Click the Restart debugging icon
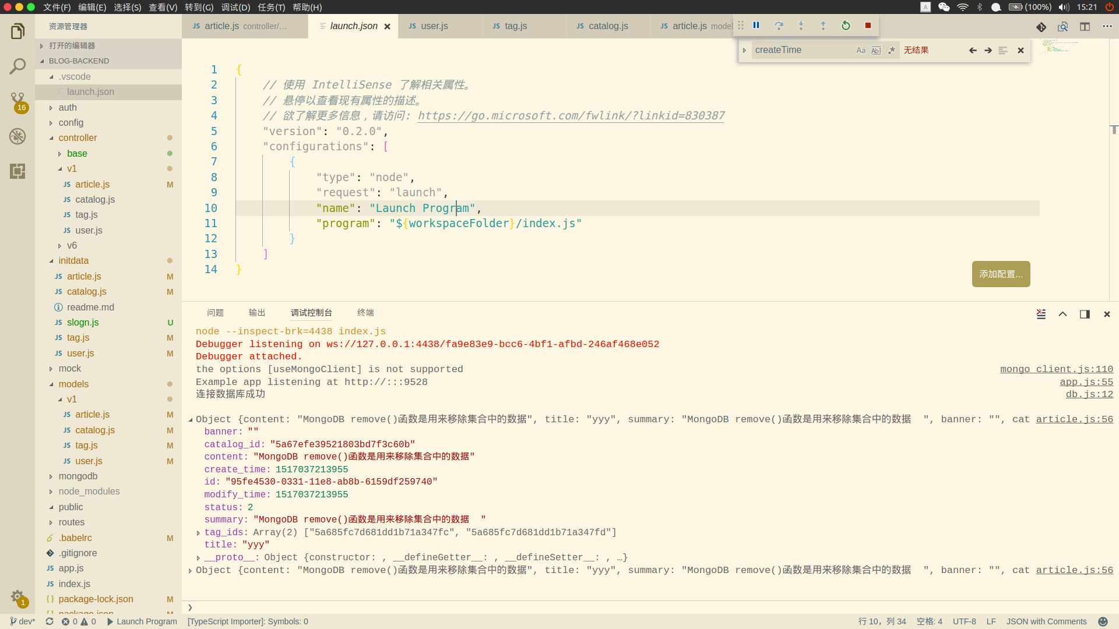Image resolution: width=1119 pixels, height=629 pixels. (846, 26)
